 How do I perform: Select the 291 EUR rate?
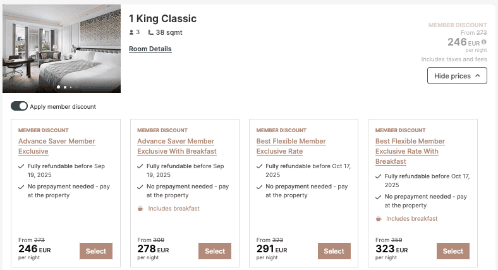[334, 251]
